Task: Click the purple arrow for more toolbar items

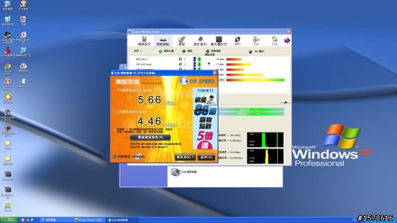Action: (287, 40)
